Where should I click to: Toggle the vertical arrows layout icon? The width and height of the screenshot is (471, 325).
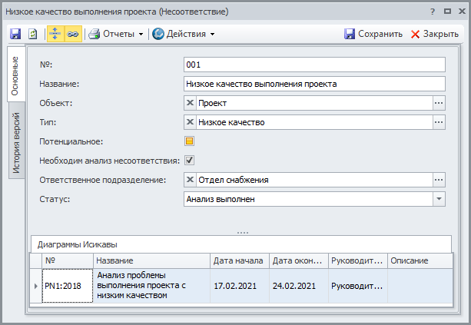pos(56,34)
